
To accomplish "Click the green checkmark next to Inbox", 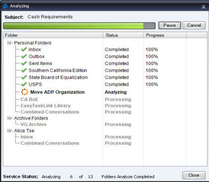I will click(x=24, y=49).
